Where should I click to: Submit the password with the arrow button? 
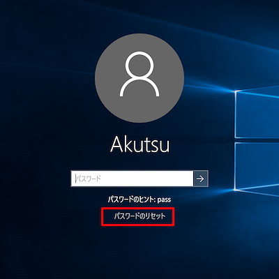point(201,179)
